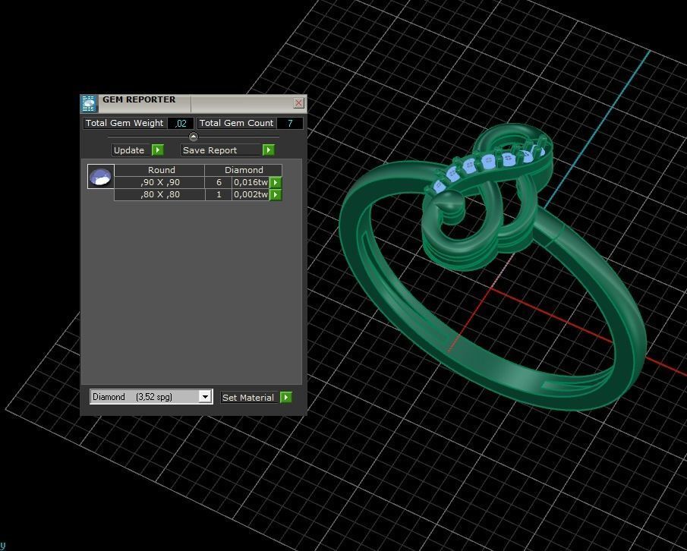Close the Gem Reporter window

pyautogui.click(x=298, y=103)
